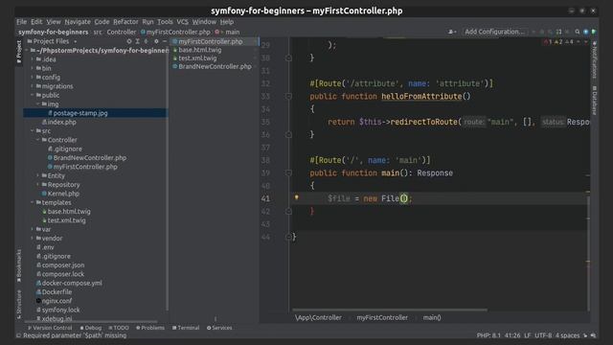
Task: Click the expand all icon in Project panel header
Action: [x=137, y=41]
